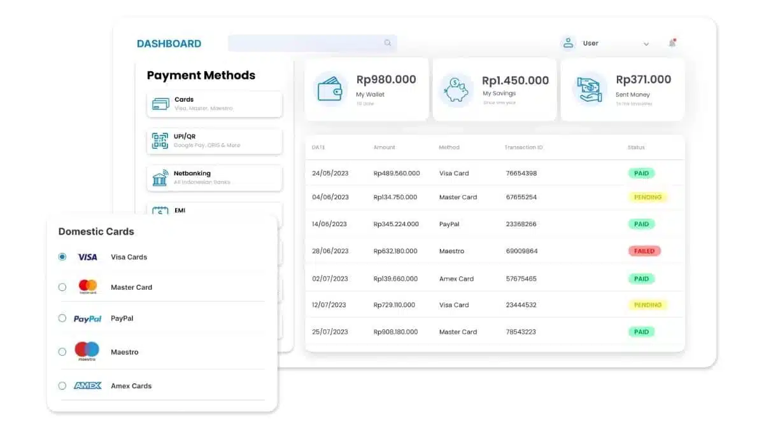Screen dimensions: 764x429
Task: Select the Master Card radio option
Action: click(x=62, y=287)
